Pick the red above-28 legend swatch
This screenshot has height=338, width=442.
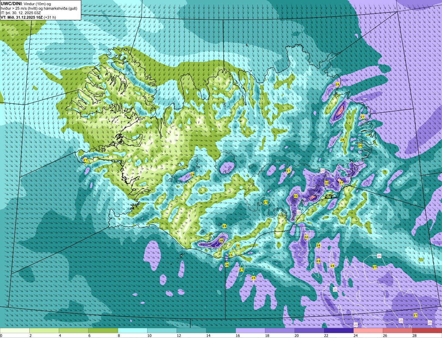(x=427, y=331)
